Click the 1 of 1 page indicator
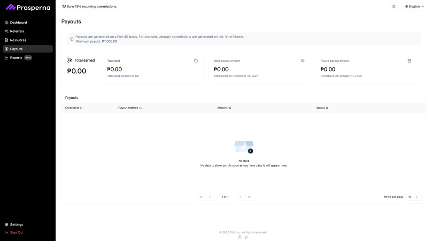 pyautogui.click(x=225, y=197)
